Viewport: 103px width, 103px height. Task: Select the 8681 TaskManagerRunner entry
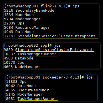(31, 99)
